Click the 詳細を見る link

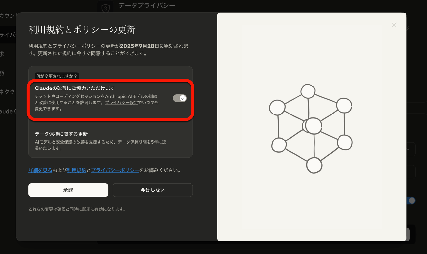(x=40, y=170)
